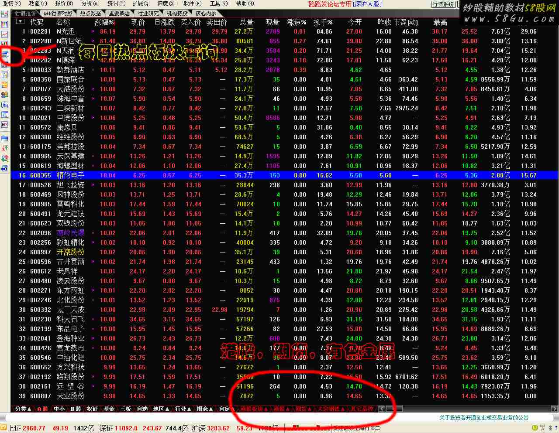This screenshot has width=559, height=433.
Task: Click the 行情系统 button at top right
Action: coord(443,4)
